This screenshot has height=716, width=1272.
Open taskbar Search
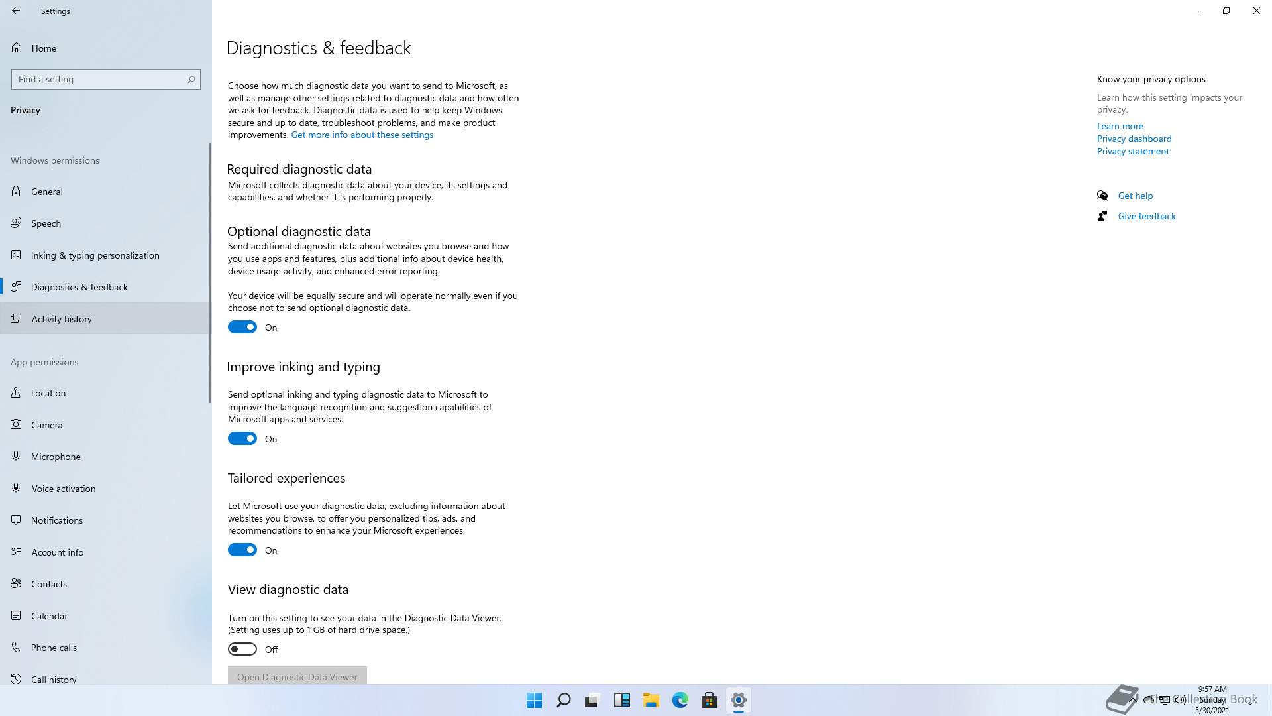[x=564, y=700]
